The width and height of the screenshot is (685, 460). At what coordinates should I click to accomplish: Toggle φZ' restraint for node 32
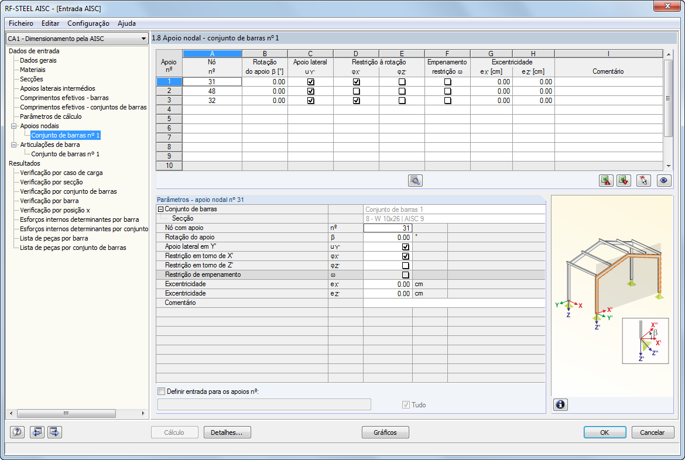pyautogui.click(x=402, y=101)
